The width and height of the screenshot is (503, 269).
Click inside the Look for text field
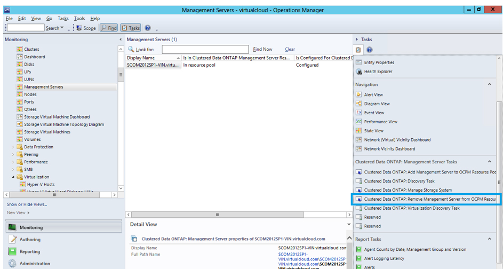(x=205, y=49)
